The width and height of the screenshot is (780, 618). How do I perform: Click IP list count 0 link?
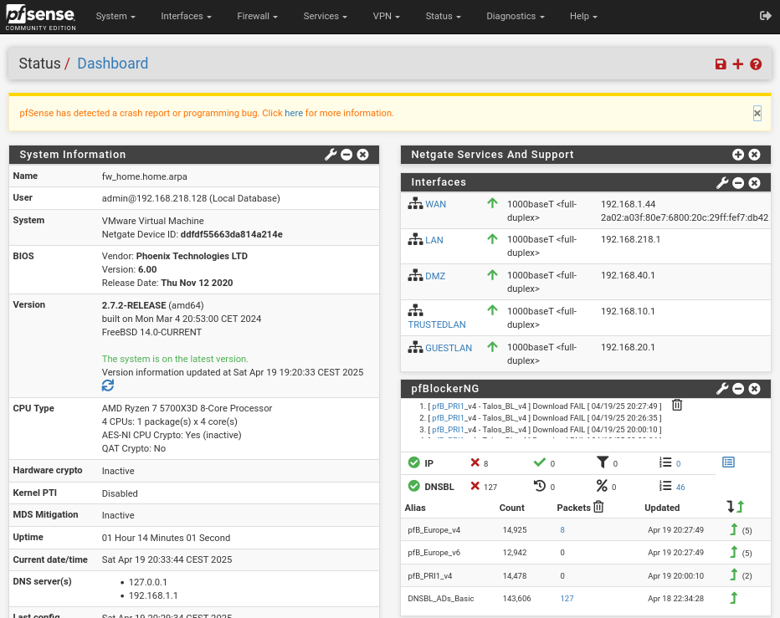tap(679, 464)
